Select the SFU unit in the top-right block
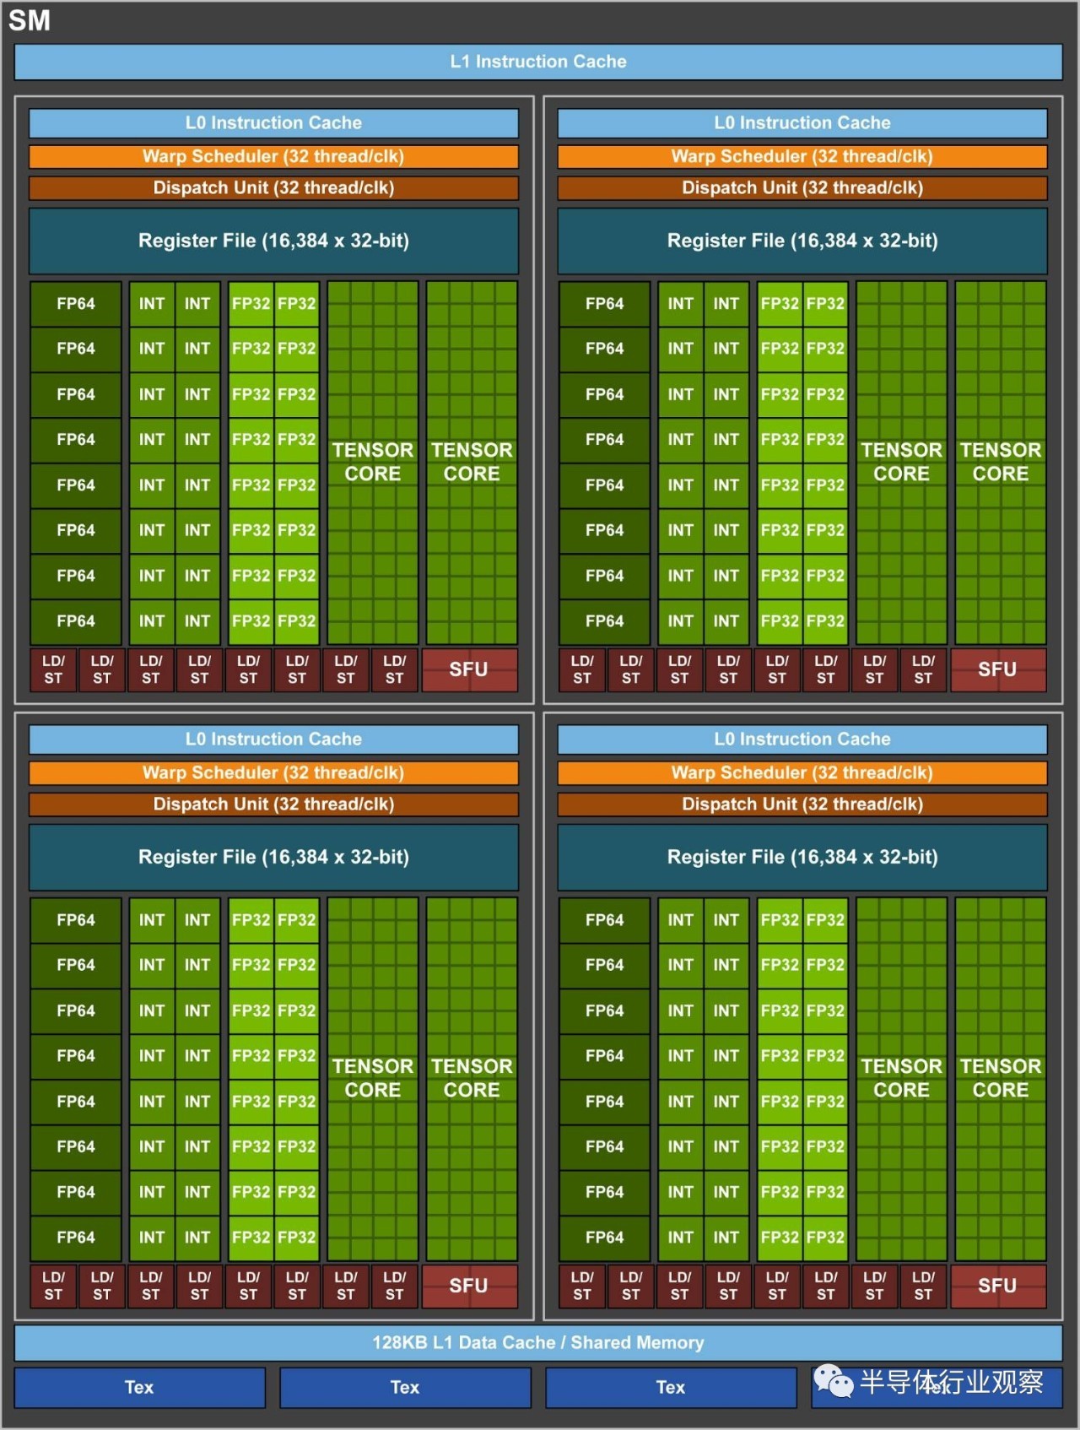Screen dimensions: 1080x1430 (998, 670)
